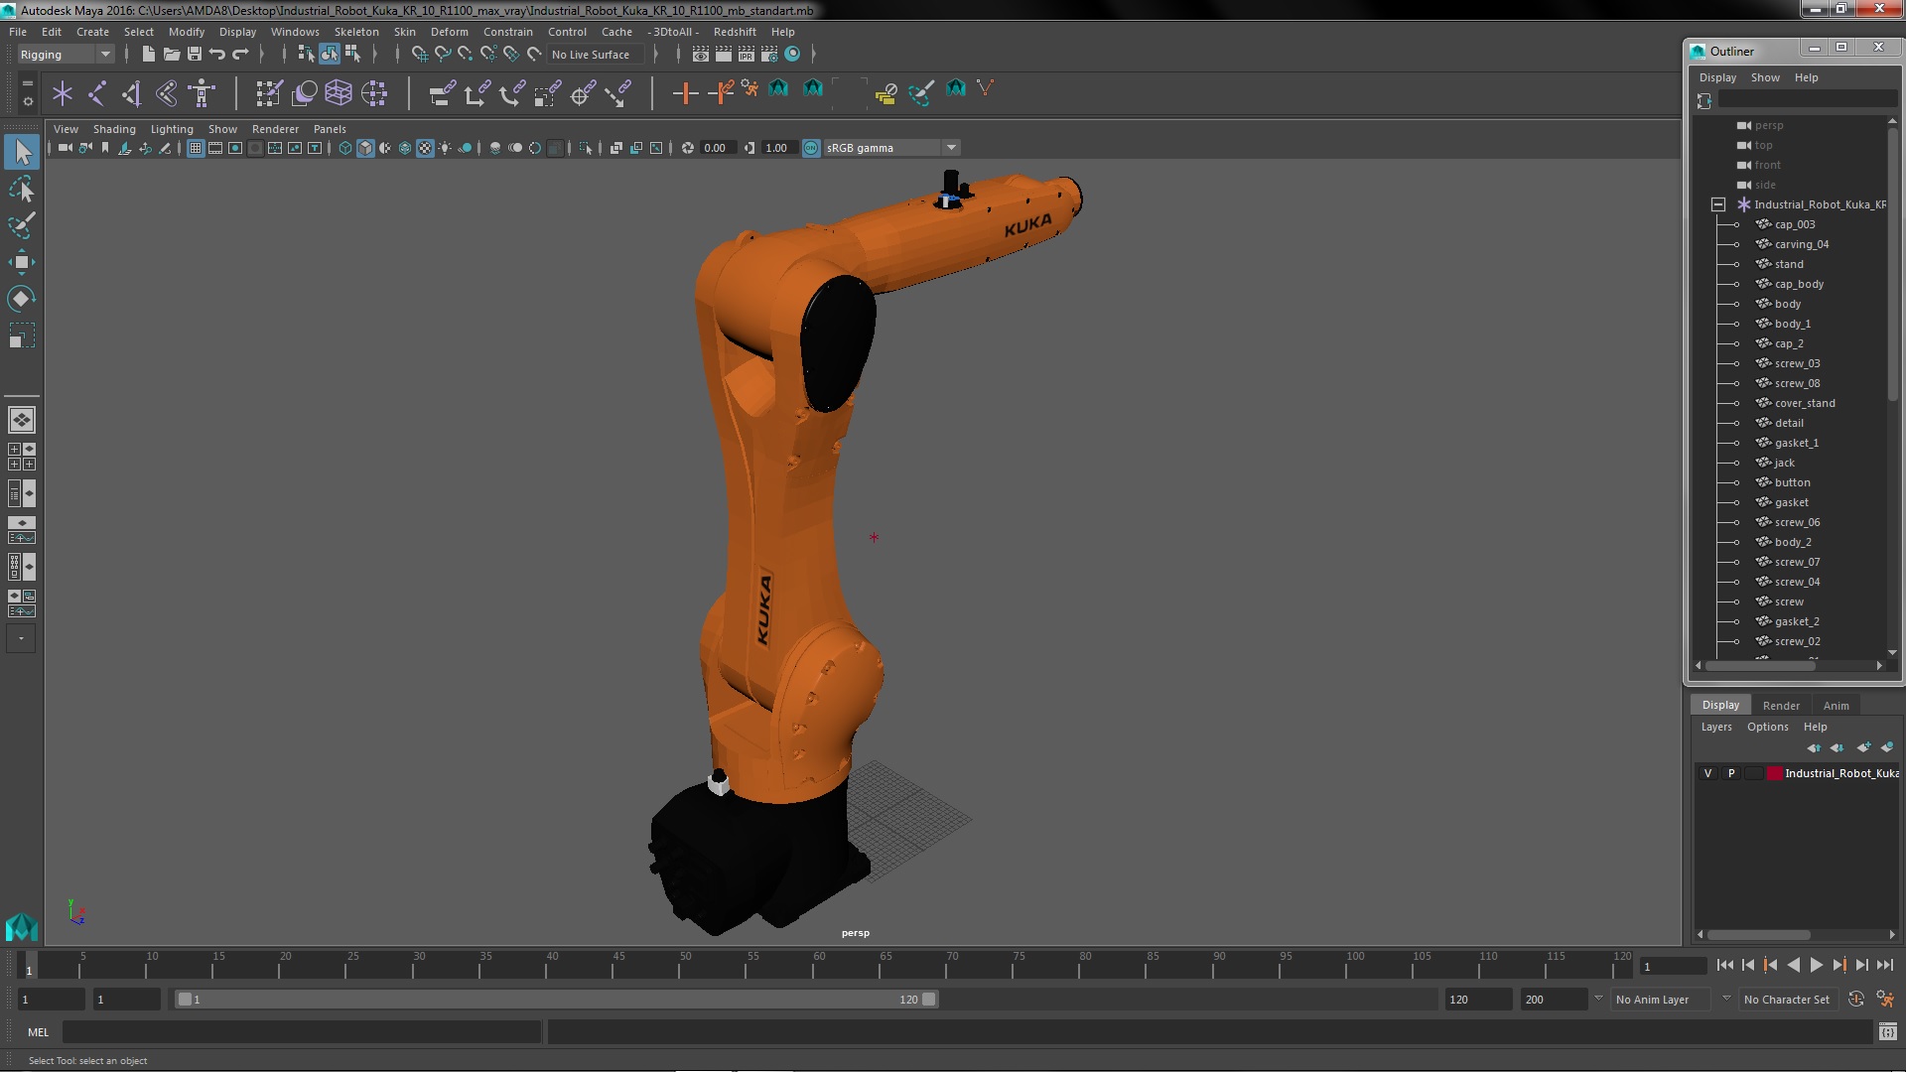Viewport: 1906px width, 1072px height.
Task: Open the Skeleton menu
Action: coord(355,32)
